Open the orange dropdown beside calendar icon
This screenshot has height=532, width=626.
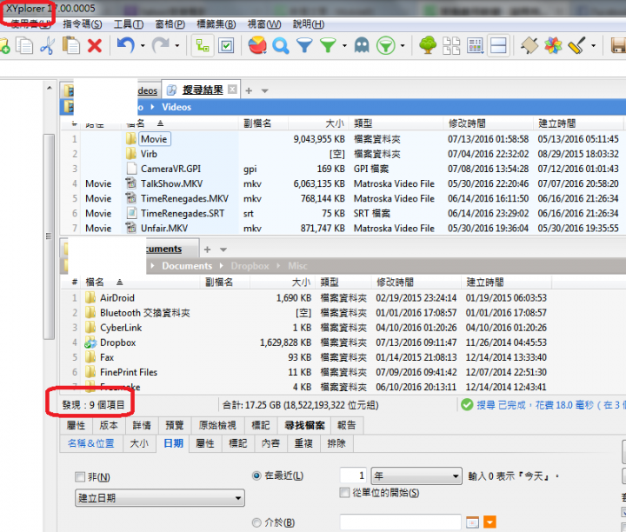pyautogui.click(x=489, y=522)
